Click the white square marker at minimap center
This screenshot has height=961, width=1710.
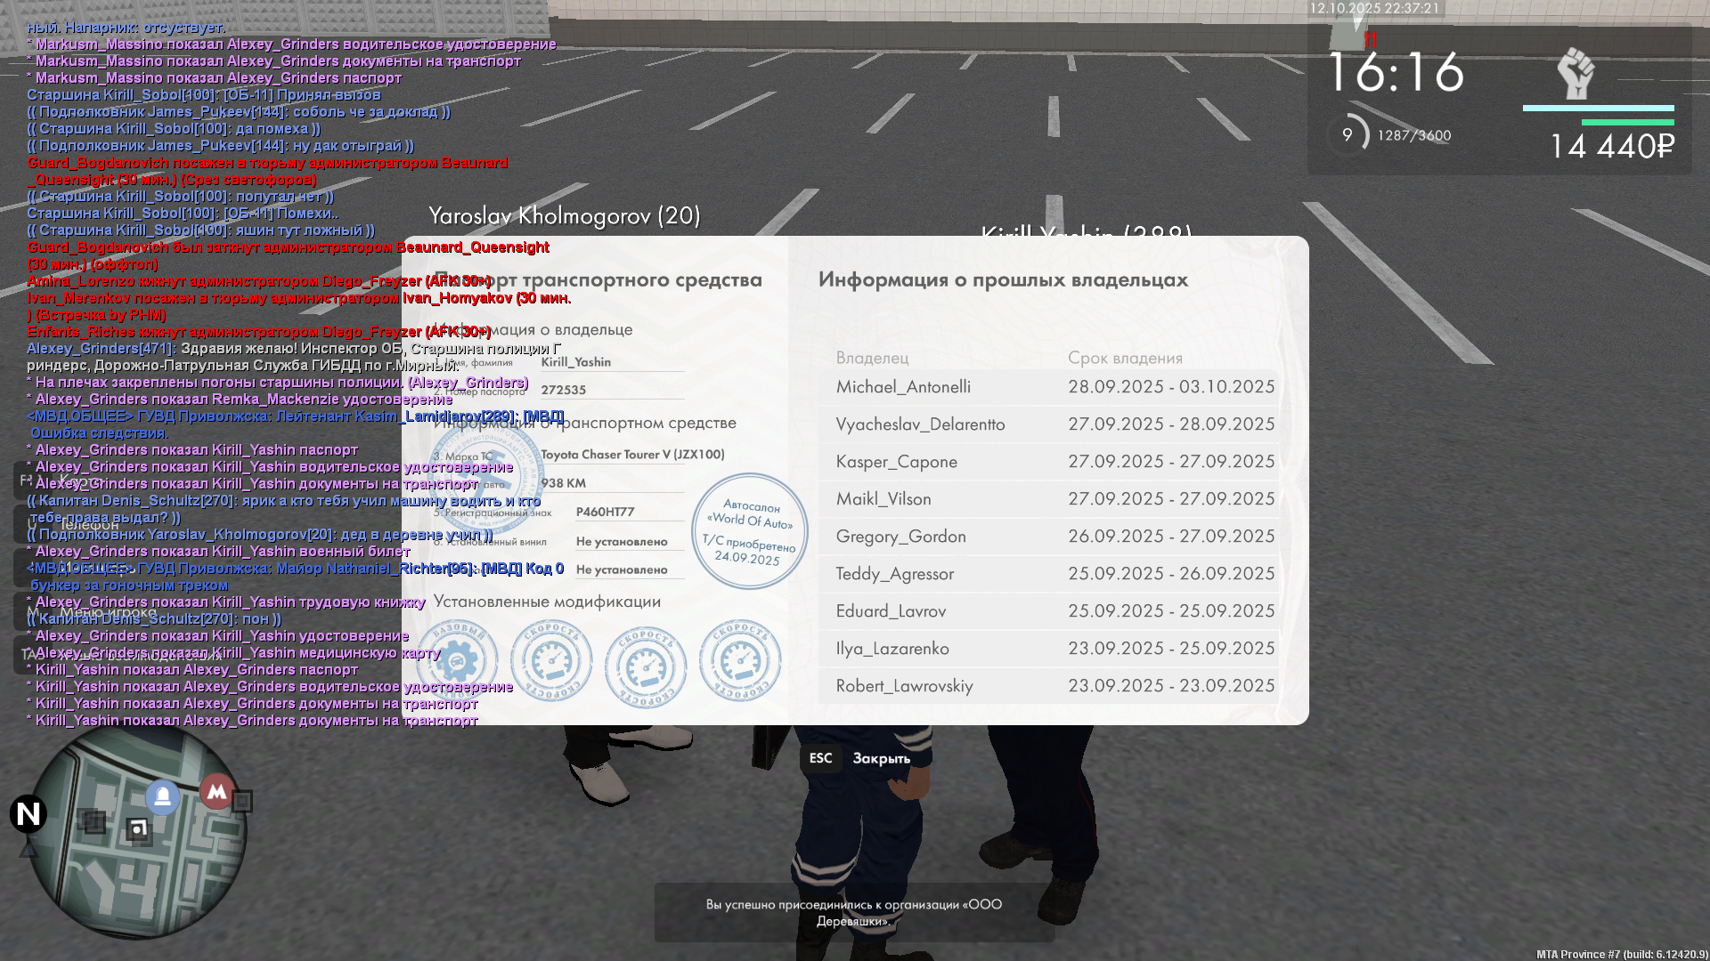pyautogui.click(x=137, y=830)
